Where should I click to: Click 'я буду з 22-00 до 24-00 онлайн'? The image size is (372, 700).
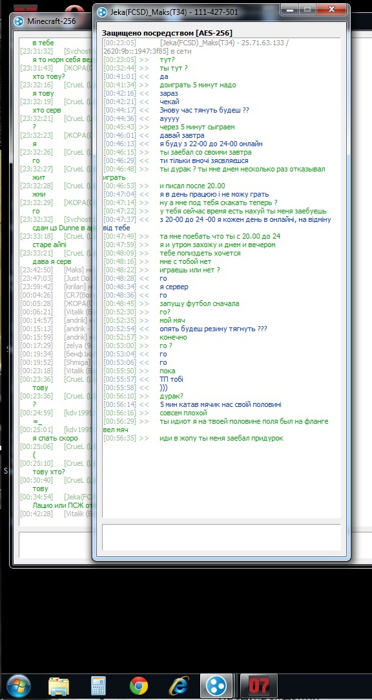point(211,144)
